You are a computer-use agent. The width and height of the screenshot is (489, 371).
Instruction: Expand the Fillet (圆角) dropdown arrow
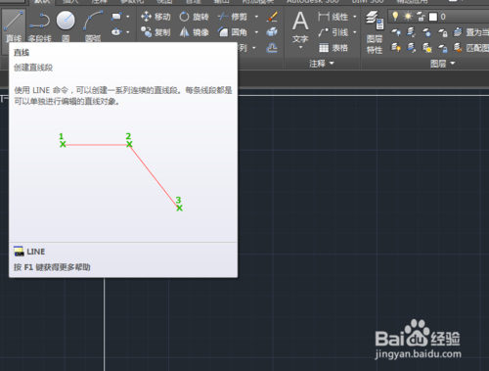click(x=256, y=32)
